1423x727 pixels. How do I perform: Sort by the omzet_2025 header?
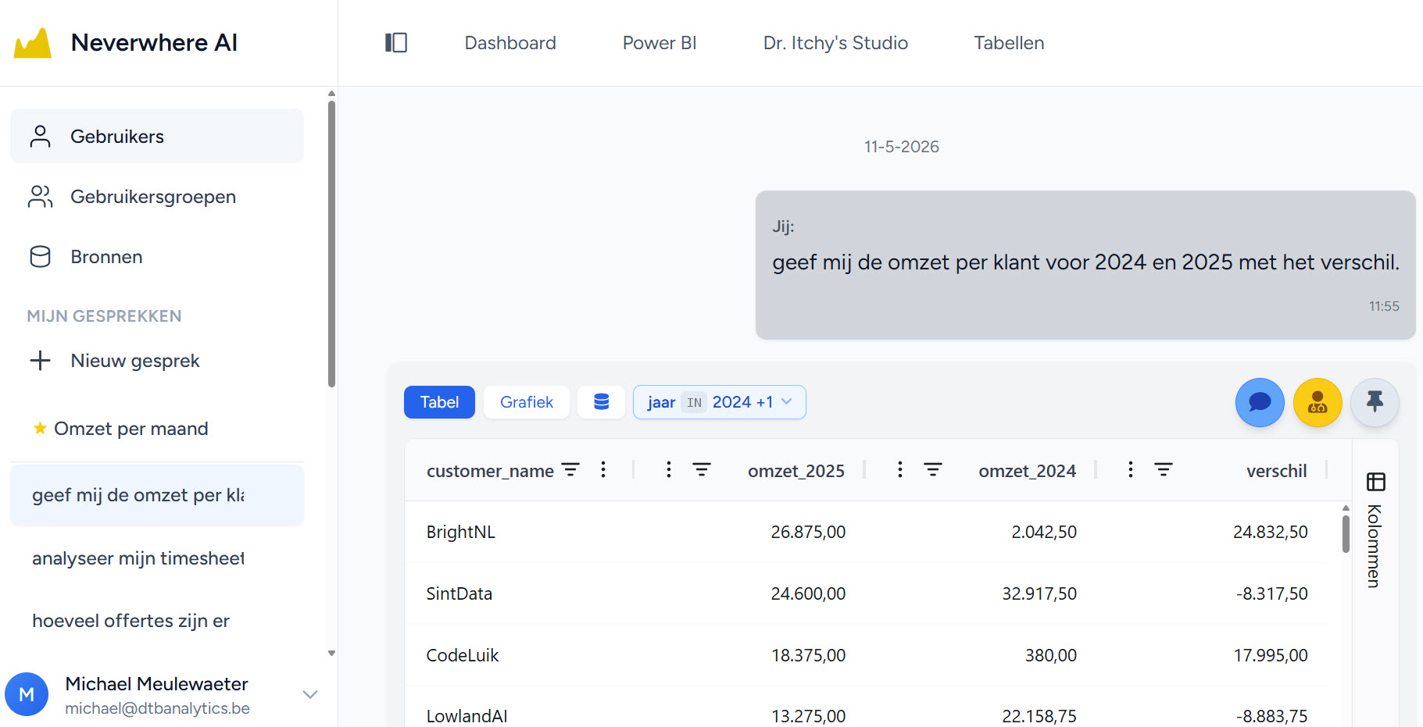pyautogui.click(x=796, y=471)
